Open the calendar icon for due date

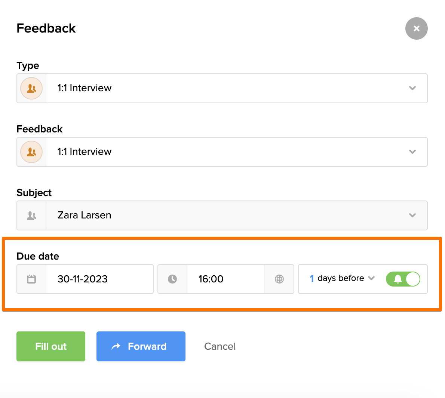(31, 279)
